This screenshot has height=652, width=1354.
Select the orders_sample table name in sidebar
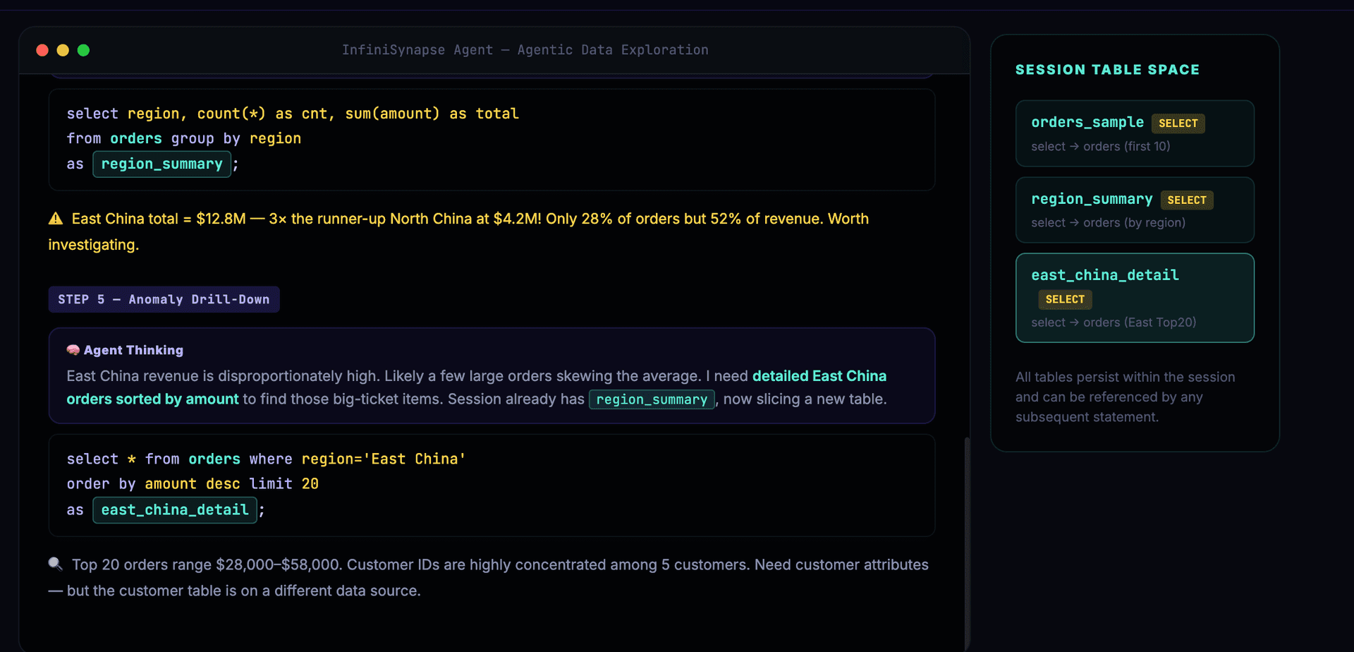tap(1087, 122)
